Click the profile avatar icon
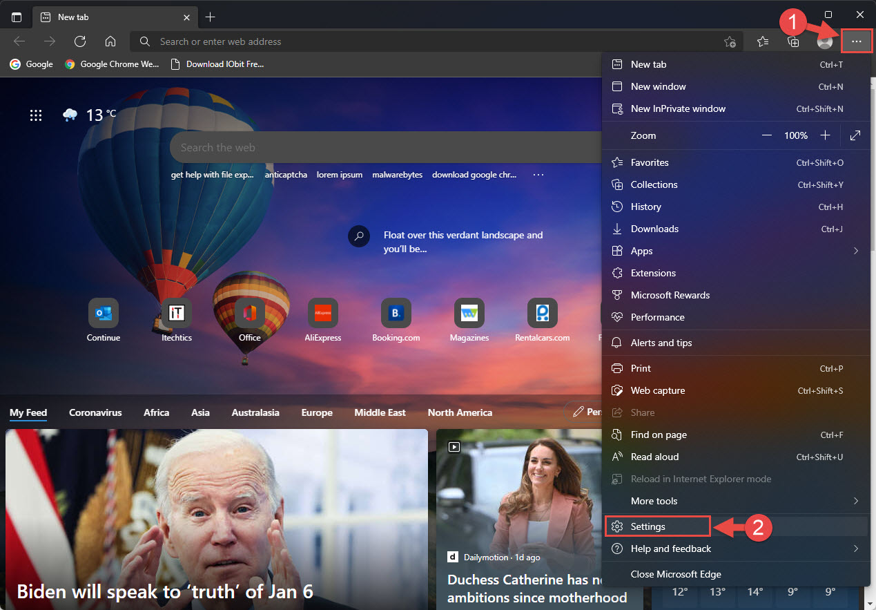Screen dimensions: 876x610 [x=825, y=41]
